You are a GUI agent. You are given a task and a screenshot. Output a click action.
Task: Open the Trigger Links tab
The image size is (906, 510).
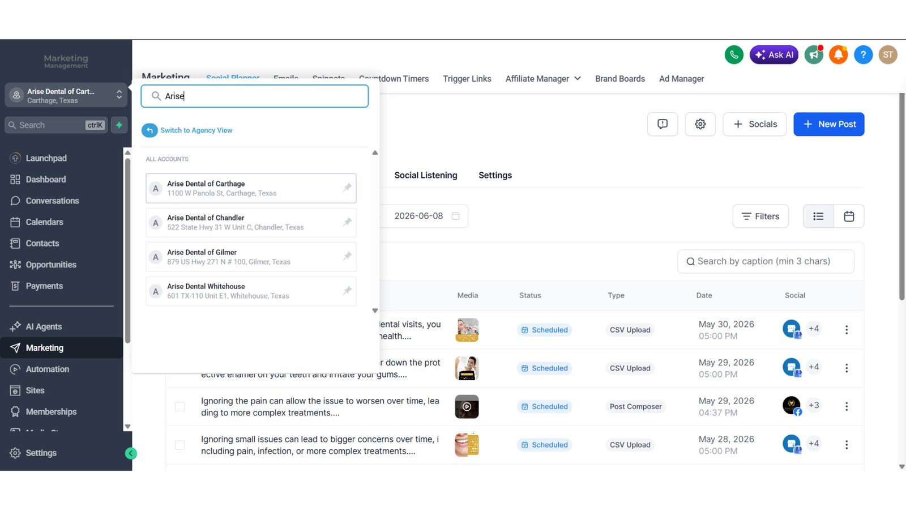[x=467, y=79]
